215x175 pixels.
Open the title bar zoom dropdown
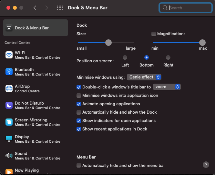(x=167, y=87)
